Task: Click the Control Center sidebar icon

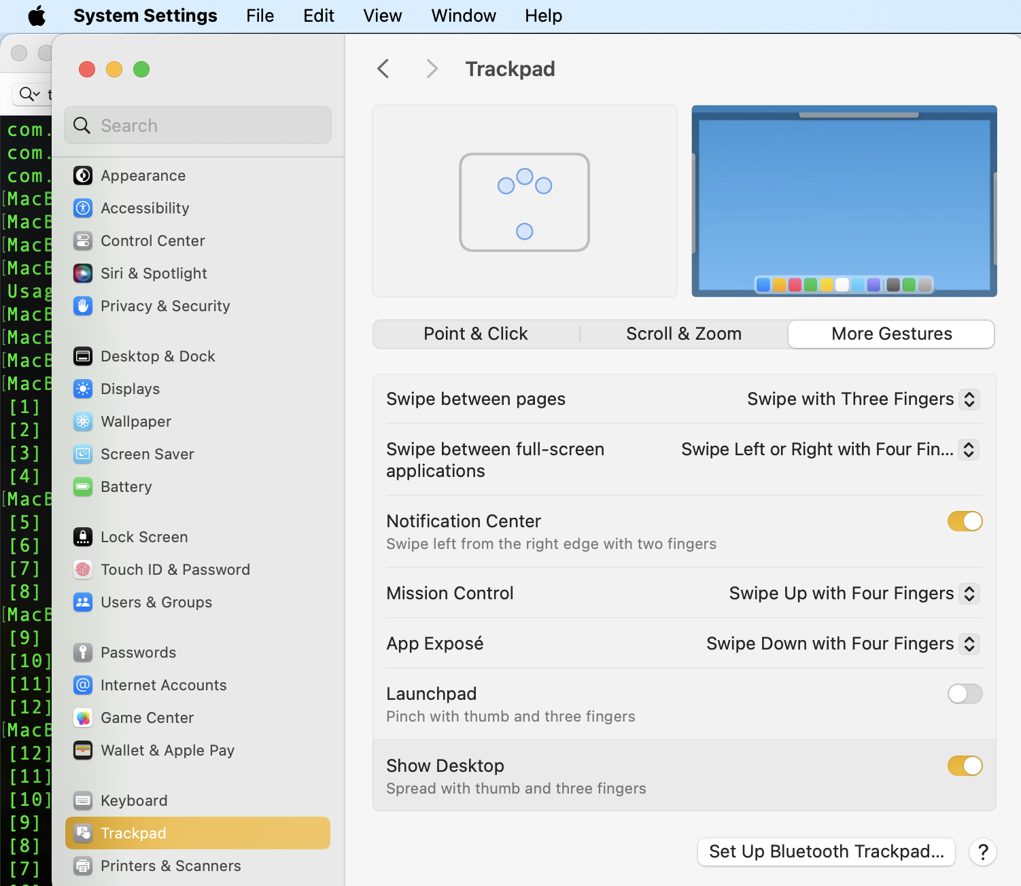Action: point(83,241)
